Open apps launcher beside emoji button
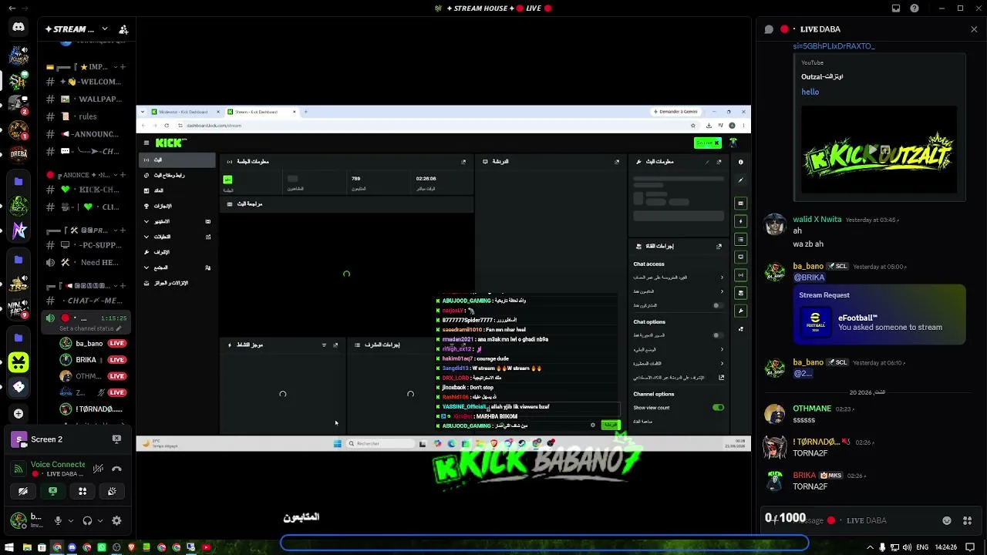Viewport: 987px width, 555px height. pos(967,520)
